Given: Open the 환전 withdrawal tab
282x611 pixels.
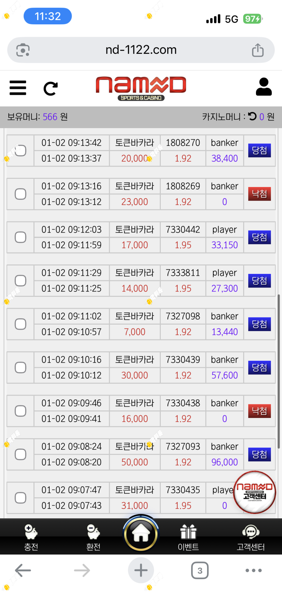Looking at the screenshot, I should coord(93,538).
